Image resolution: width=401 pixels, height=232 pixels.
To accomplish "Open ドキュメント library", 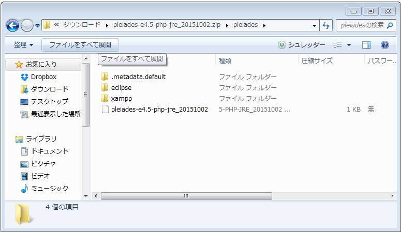I will (x=49, y=151).
